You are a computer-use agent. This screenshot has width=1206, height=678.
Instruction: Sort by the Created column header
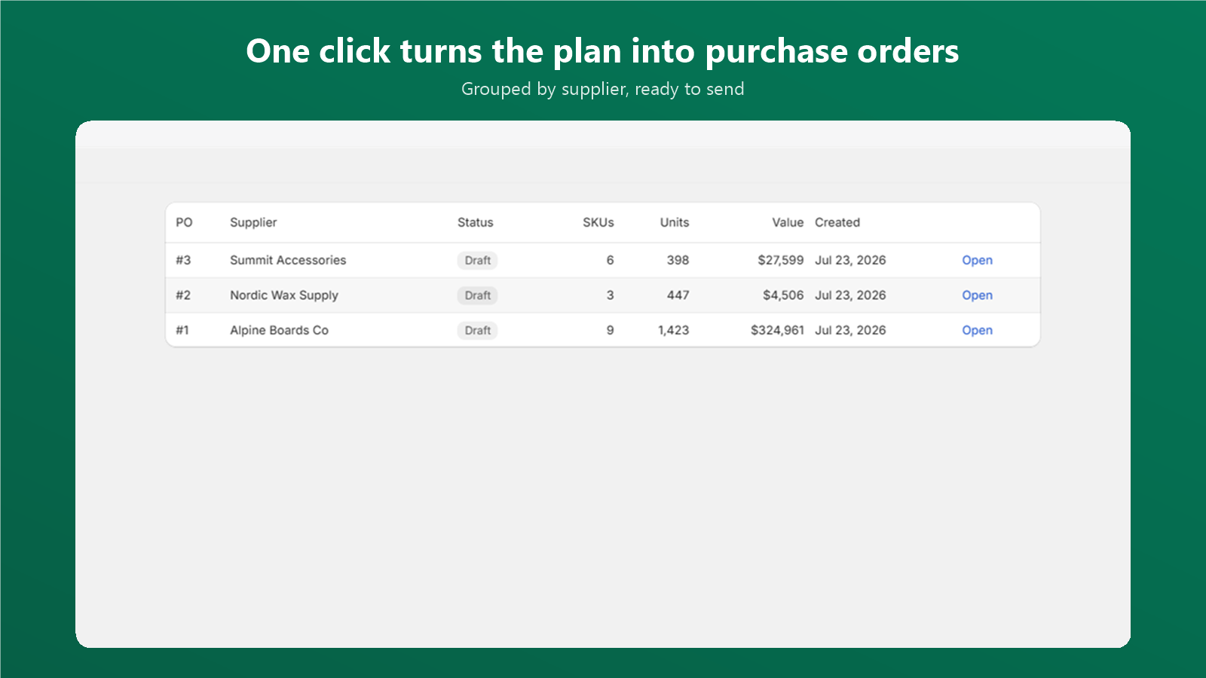pyautogui.click(x=837, y=222)
